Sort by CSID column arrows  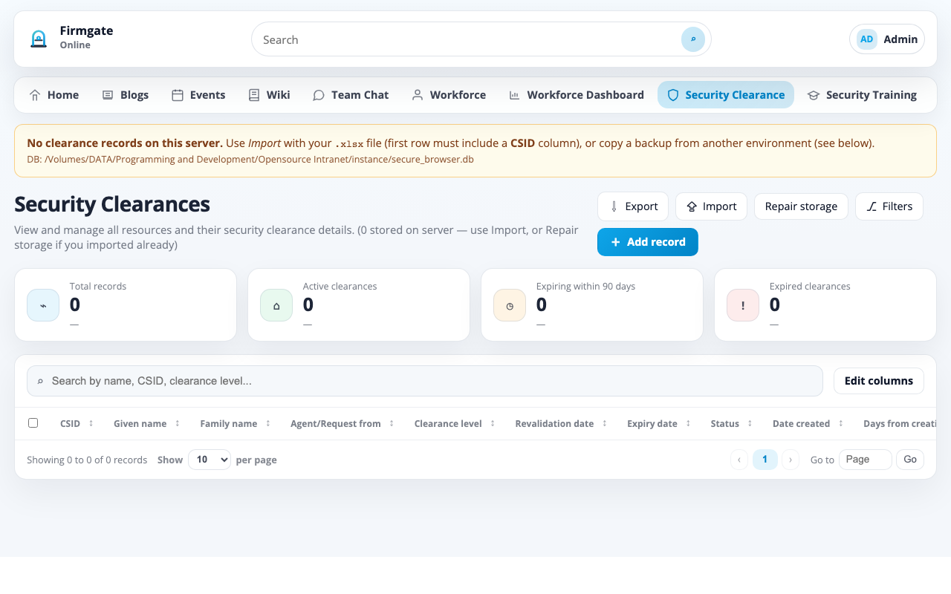91,423
